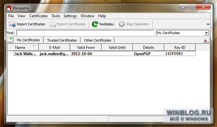This screenshot has width=217, height=127.
Task: Sort by the E-Mail column header
Action: tap(55, 48)
